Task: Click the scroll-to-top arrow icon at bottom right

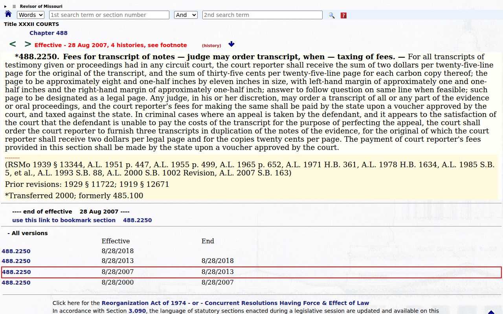Action: (491, 312)
